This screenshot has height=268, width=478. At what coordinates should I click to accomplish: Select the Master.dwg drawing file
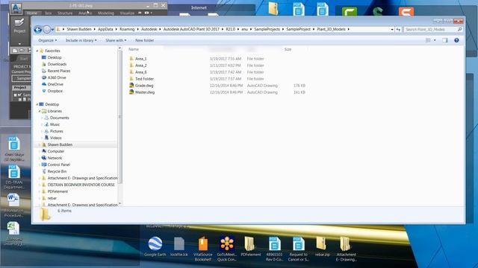click(145, 92)
